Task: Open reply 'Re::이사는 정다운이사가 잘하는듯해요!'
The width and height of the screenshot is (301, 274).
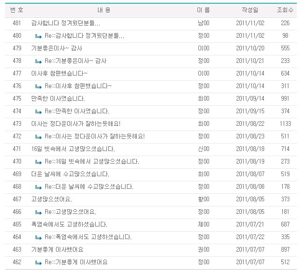Action: point(95,137)
